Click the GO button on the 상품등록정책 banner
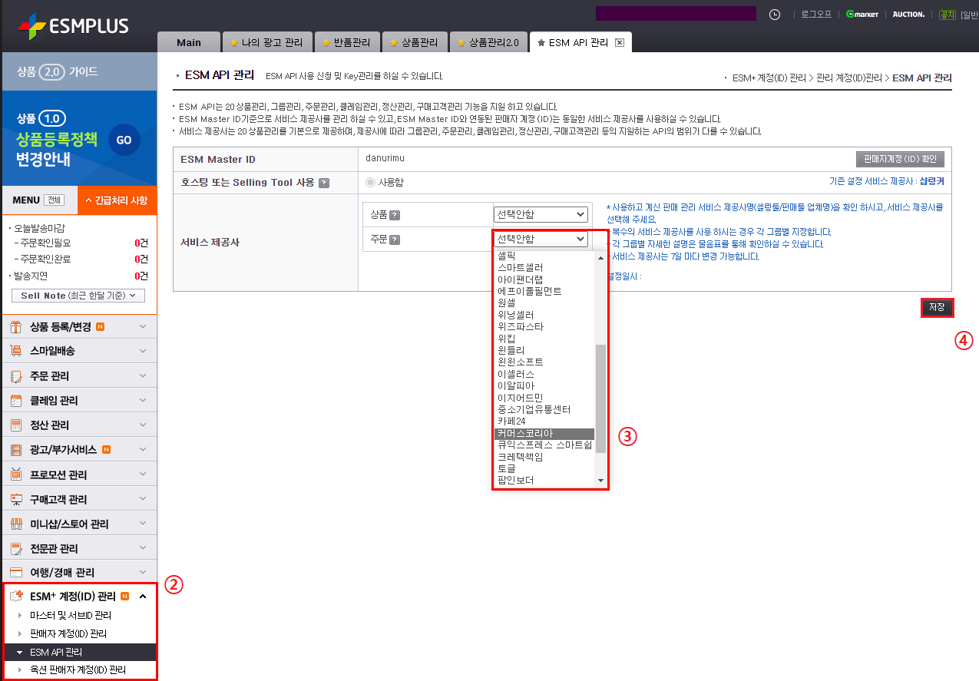979x681 pixels. [124, 140]
